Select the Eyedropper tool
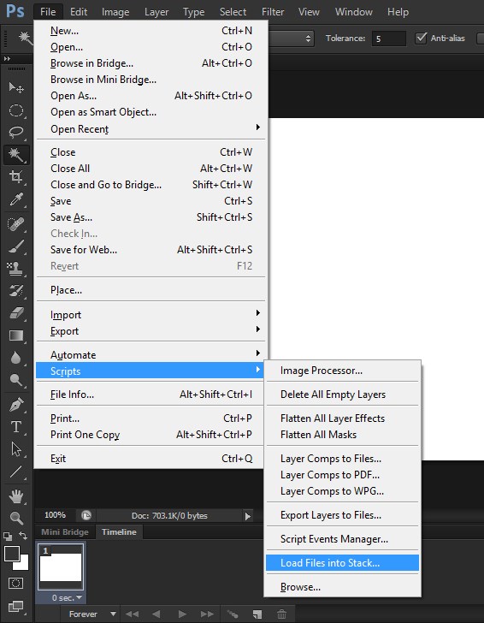Image resolution: width=484 pixels, height=623 pixels. coord(16,199)
